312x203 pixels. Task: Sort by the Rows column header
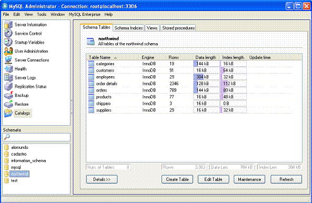point(180,57)
